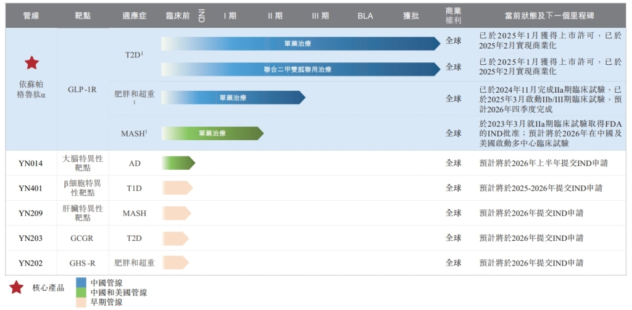
Task: Click the 核心產品 legend label
Action: tap(48, 288)
